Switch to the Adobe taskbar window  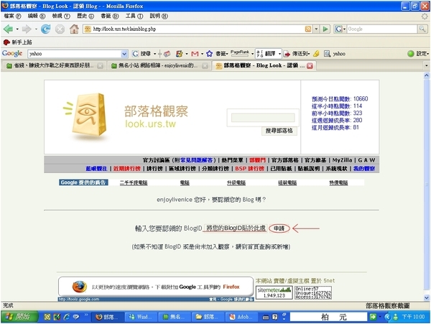pyautogui.click(x=241, y=317)
